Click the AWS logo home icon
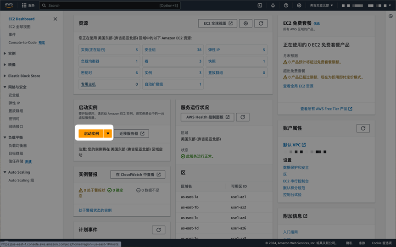The height and width of the screenshot is (247, 396). click(x=9, y=5)
